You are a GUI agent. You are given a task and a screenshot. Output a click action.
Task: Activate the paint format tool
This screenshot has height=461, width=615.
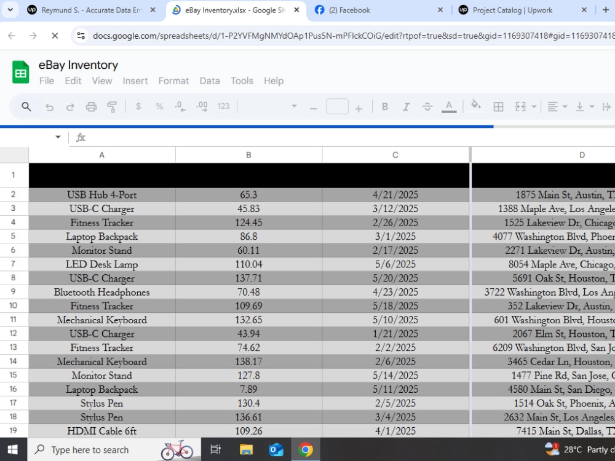click(112, 106)
